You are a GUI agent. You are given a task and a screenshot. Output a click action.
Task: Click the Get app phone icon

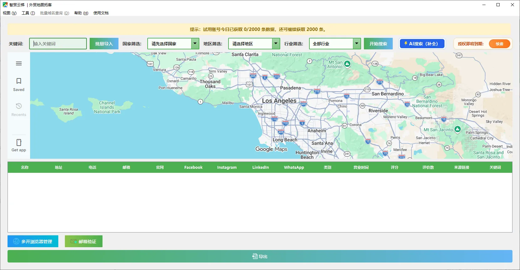pos(19,142)
